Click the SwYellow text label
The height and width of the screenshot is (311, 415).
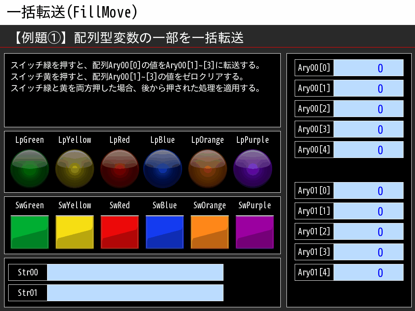74,205
